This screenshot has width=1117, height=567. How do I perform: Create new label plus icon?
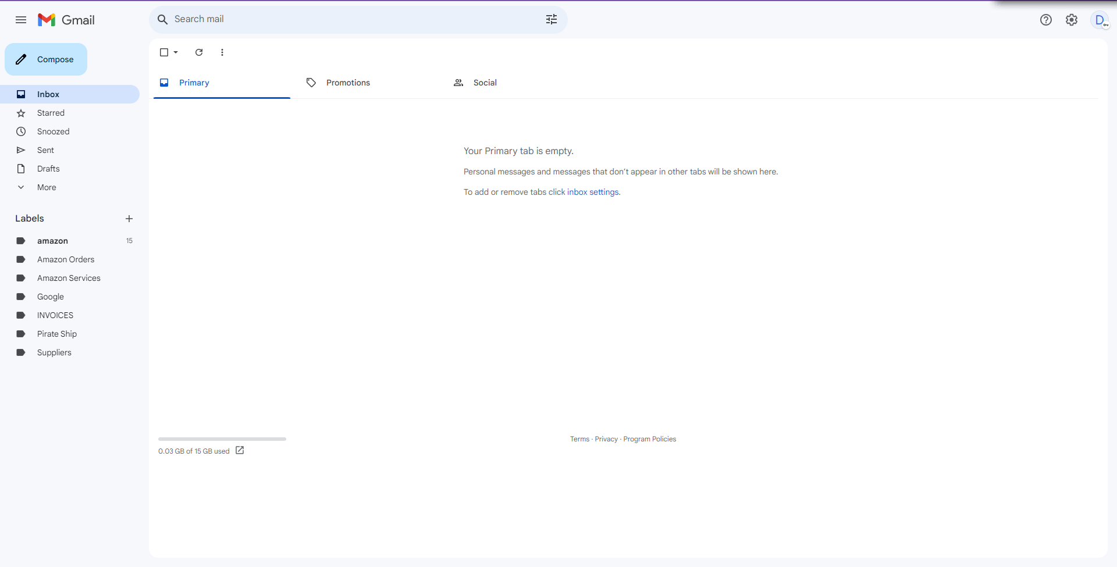coord(129,219)
